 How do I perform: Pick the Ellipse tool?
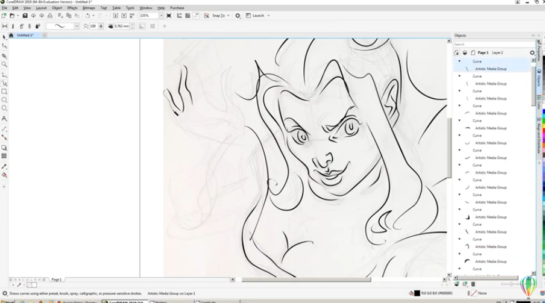click(4, 100)
